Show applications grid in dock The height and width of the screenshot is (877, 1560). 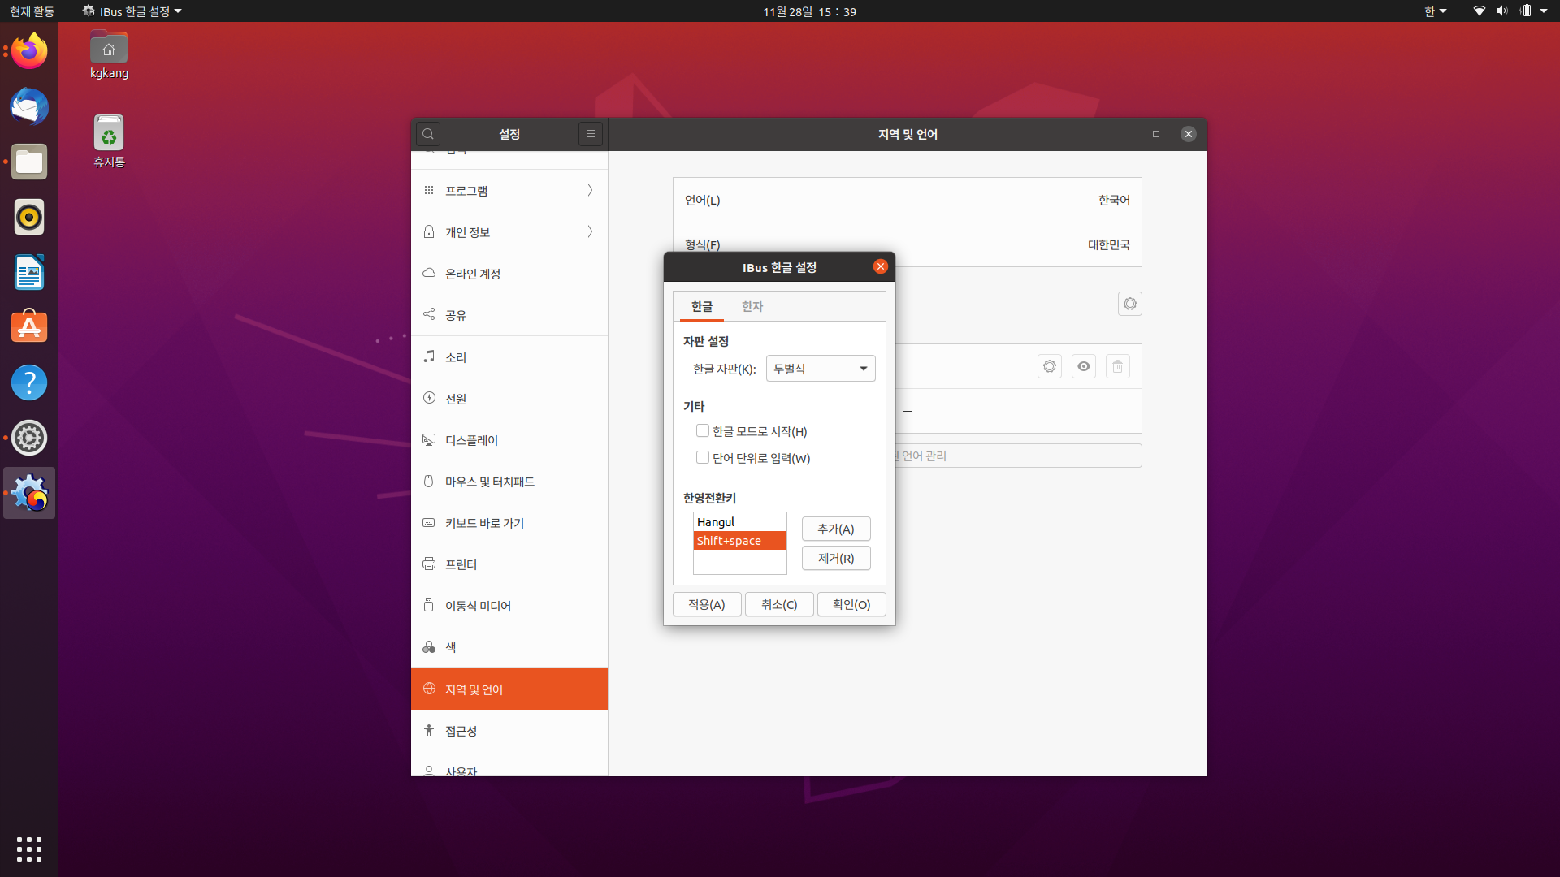[x=29, y=849]
